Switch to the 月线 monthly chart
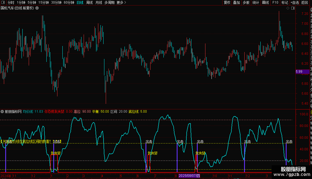Image resolution: width=312 pixels, height=179 pixels. (x=99, y=3)
